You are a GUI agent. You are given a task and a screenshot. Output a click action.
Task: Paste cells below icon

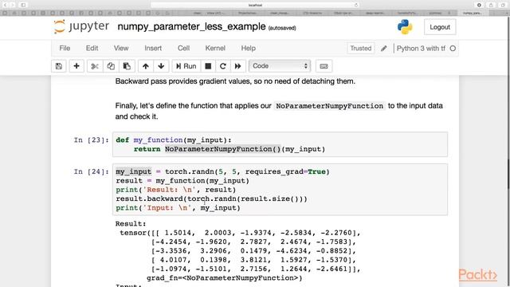click(127, 66)
